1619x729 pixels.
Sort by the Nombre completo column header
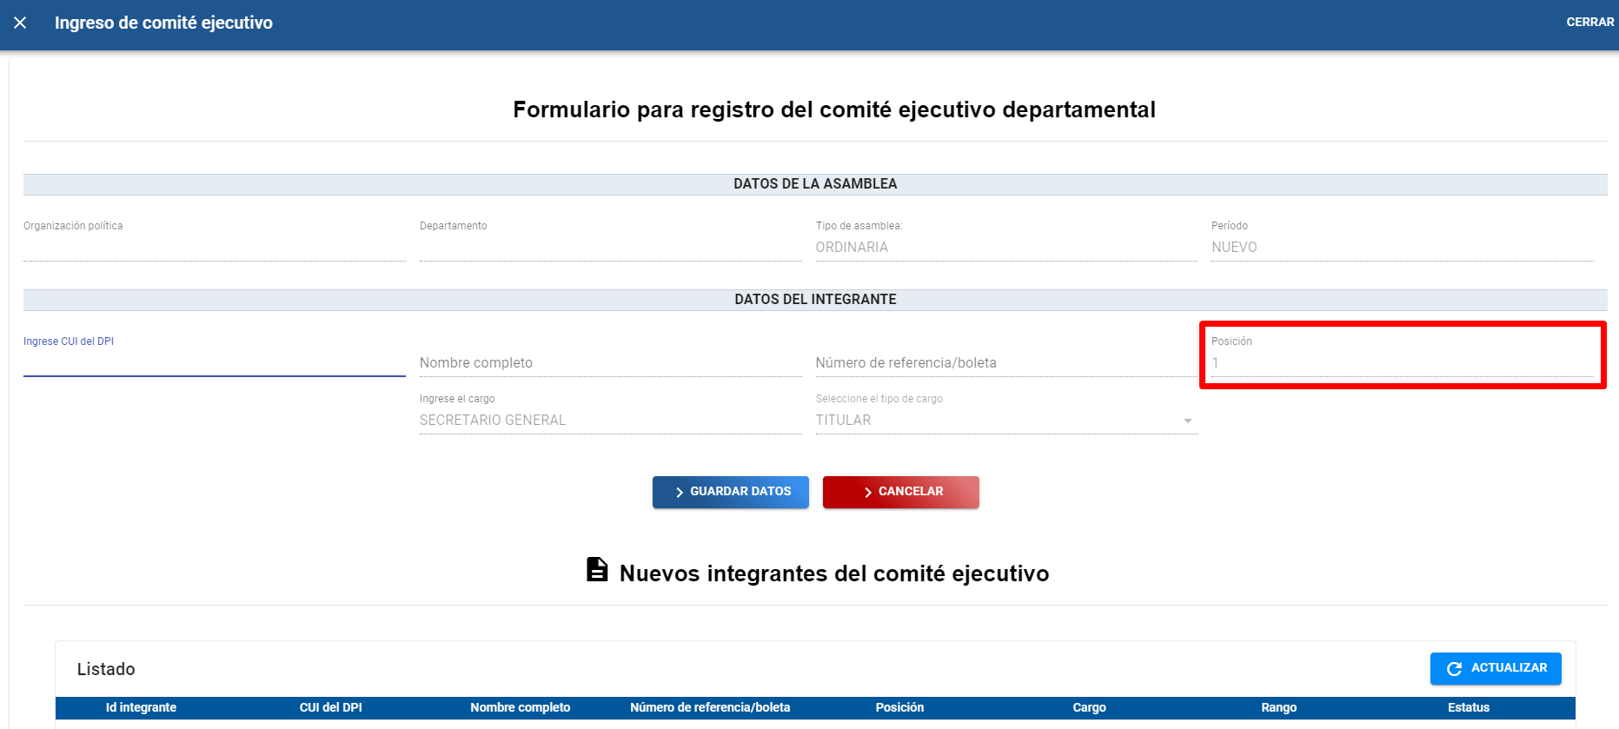(520, 707)
